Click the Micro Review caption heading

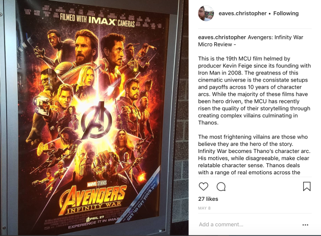coord(251,41)
